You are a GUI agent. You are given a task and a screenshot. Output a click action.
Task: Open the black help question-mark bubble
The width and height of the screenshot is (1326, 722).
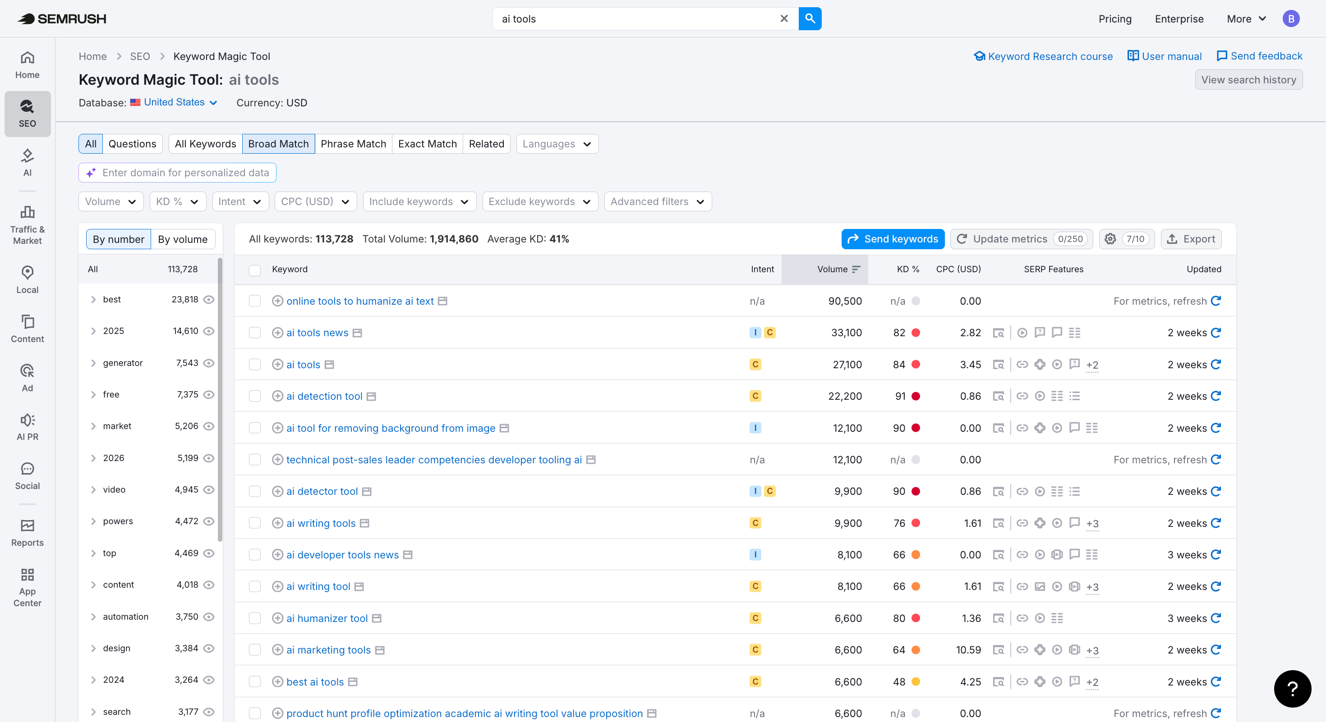[1292, 689]
